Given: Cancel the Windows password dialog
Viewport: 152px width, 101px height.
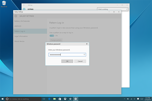Looking at the screenshot, I should pos(80,61).
